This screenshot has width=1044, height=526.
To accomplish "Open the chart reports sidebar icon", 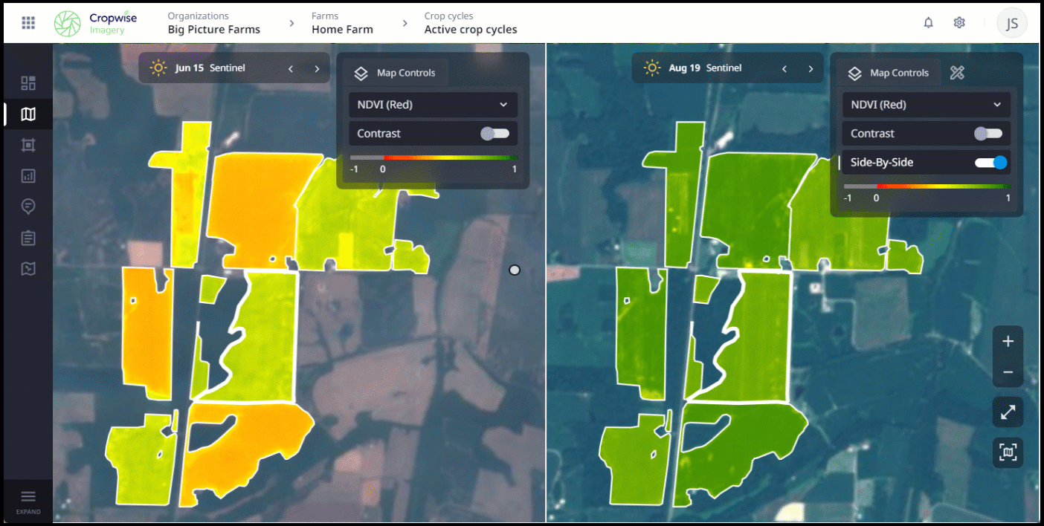I will (x=28, y=176).
